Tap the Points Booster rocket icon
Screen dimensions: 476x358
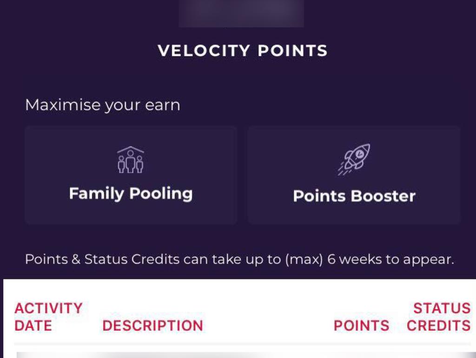[x=354, y=159]
